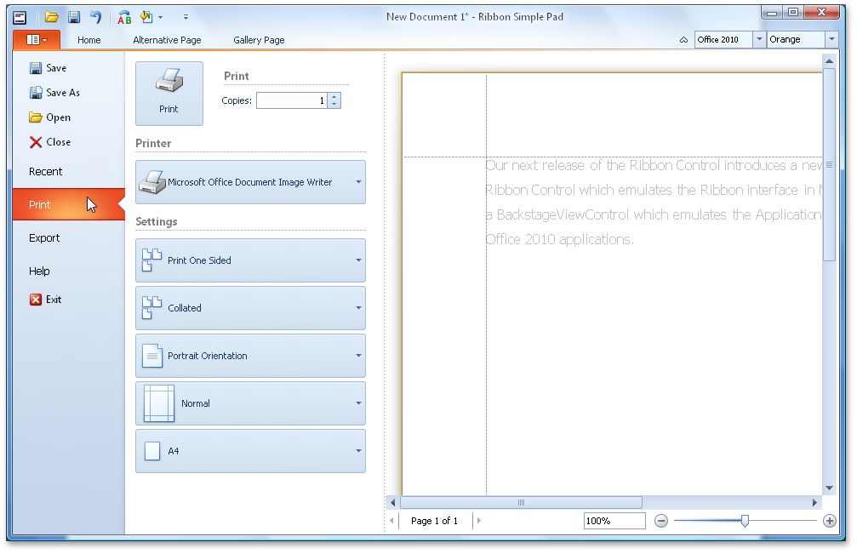Click the AB spelling icon in the quick access toolbar
The image size is (857, 554).
pyautogui.click(x=124, y=18)
